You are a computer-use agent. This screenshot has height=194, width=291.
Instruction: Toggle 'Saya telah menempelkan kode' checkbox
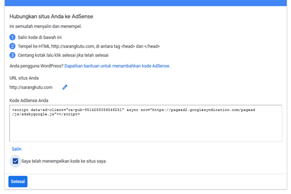[x=16, y=161]
